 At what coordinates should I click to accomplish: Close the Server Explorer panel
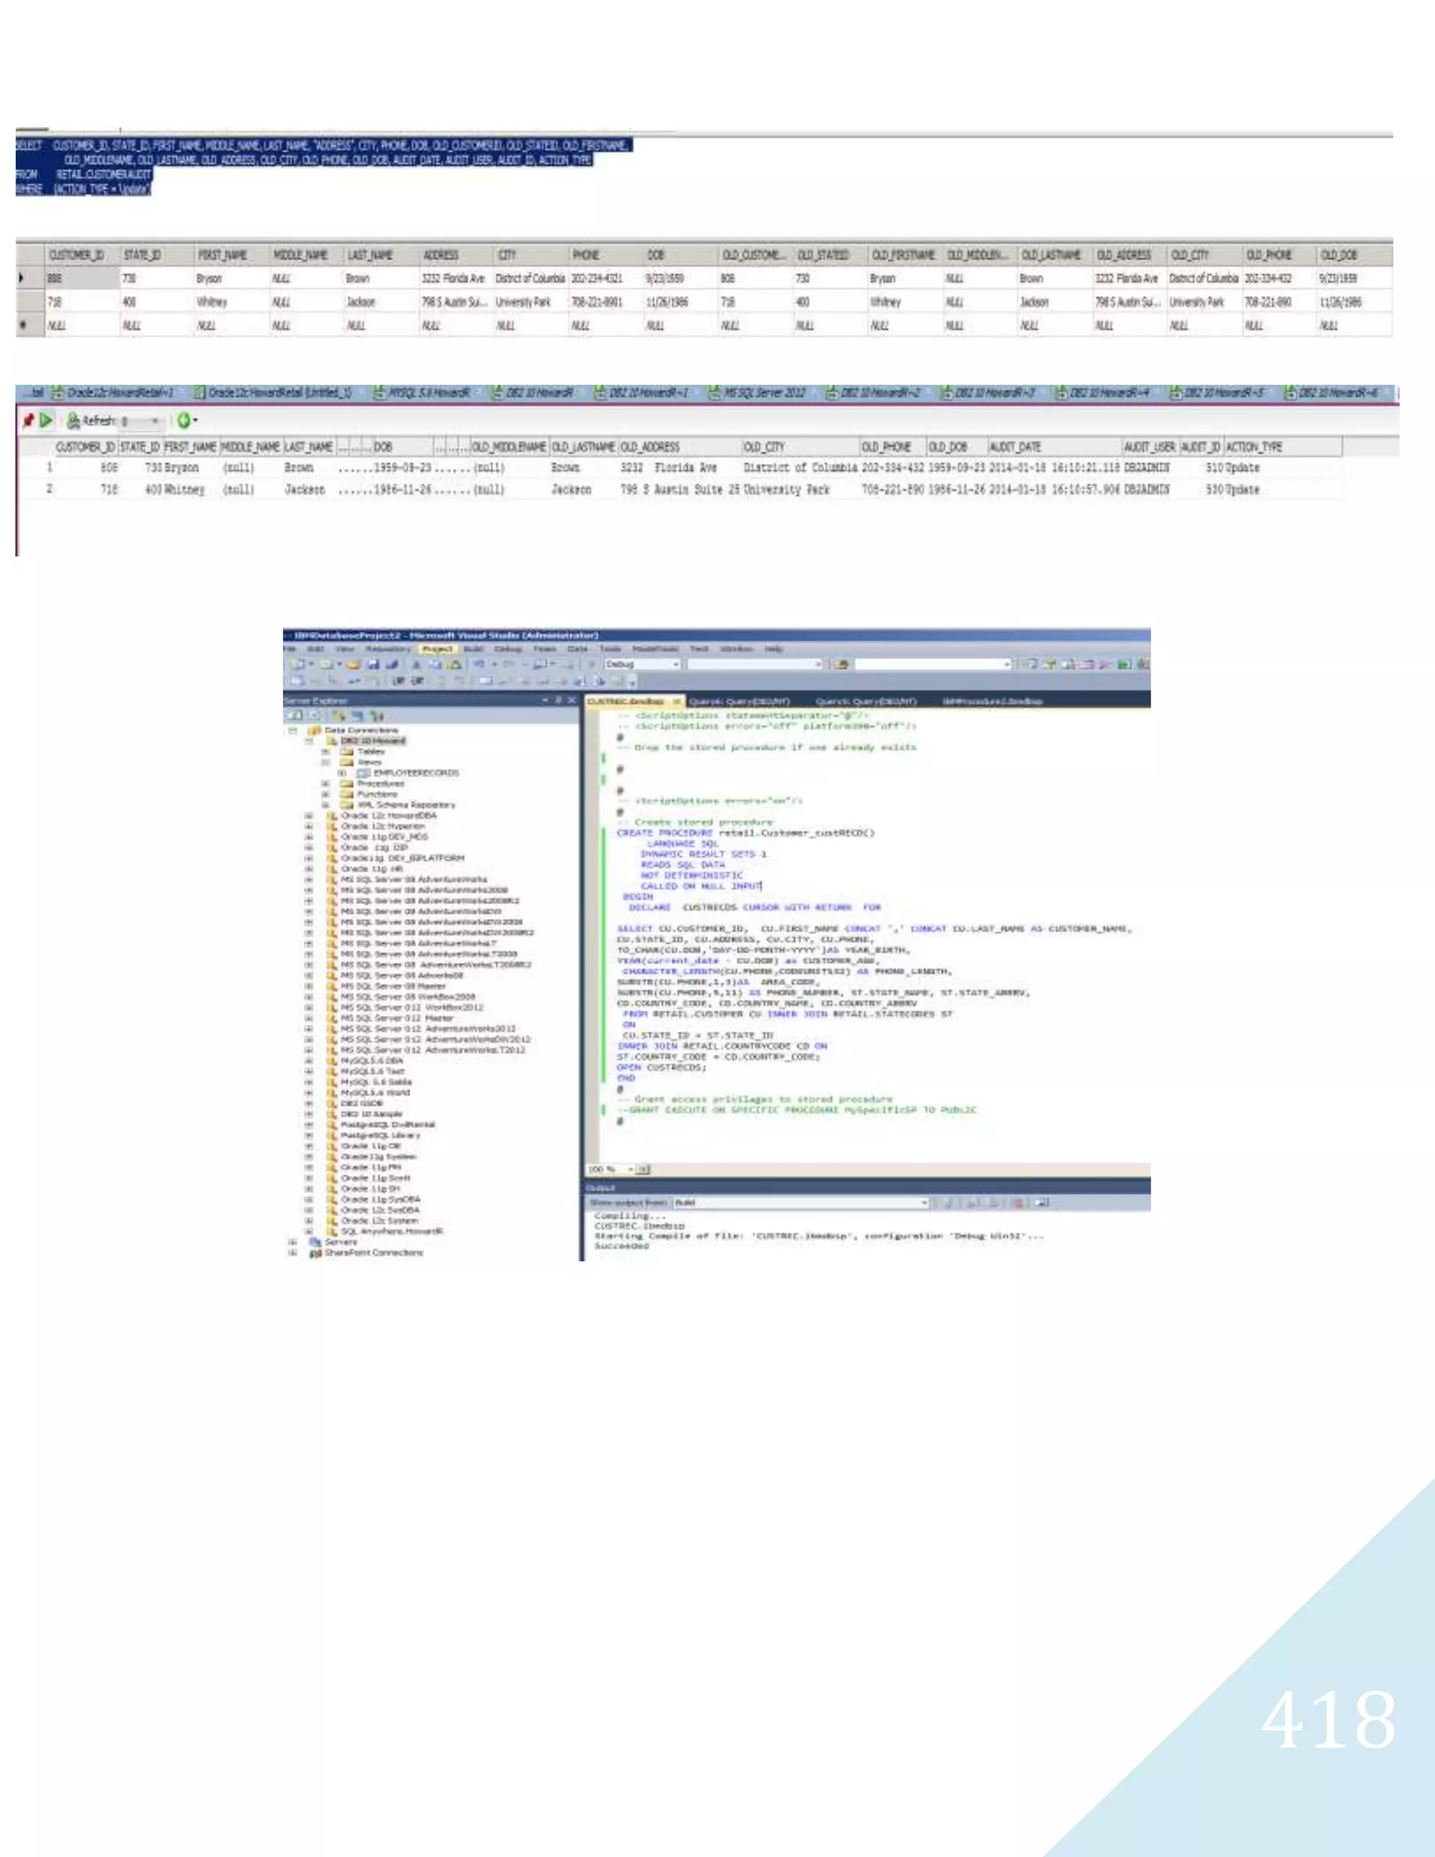pos(572,700)
